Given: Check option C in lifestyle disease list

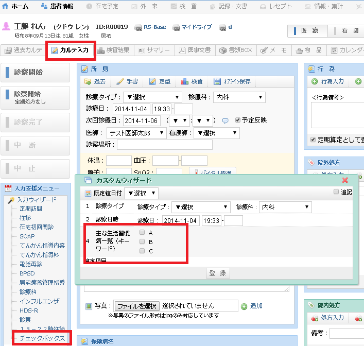Looking at the screenshot, I should pos(142,251).
